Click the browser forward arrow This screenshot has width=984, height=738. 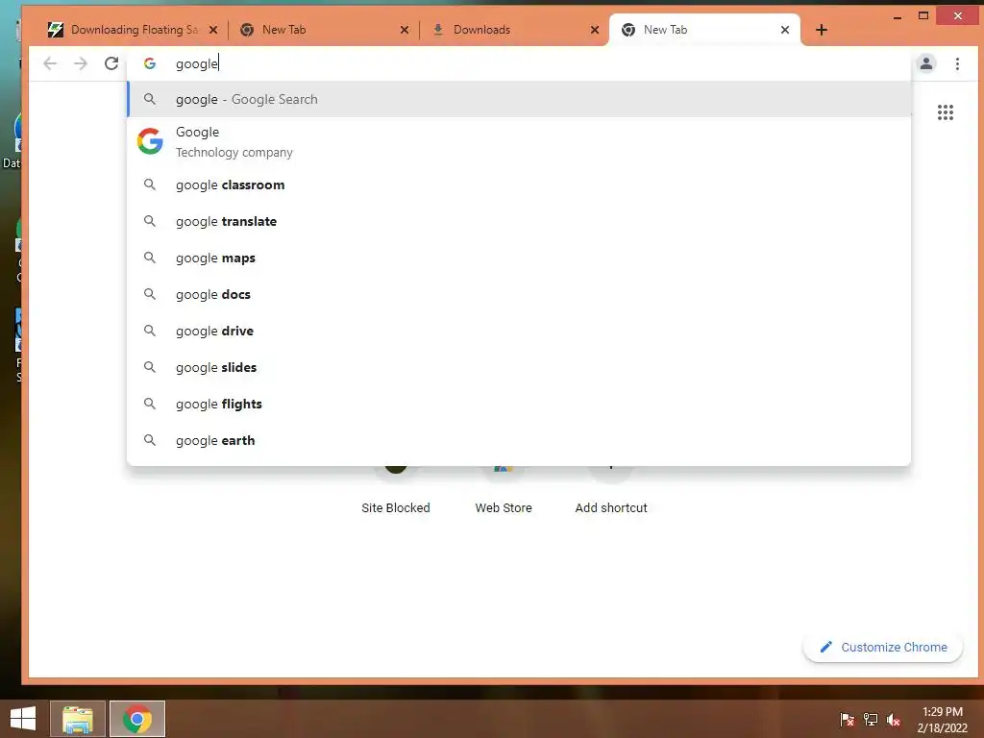81,63
